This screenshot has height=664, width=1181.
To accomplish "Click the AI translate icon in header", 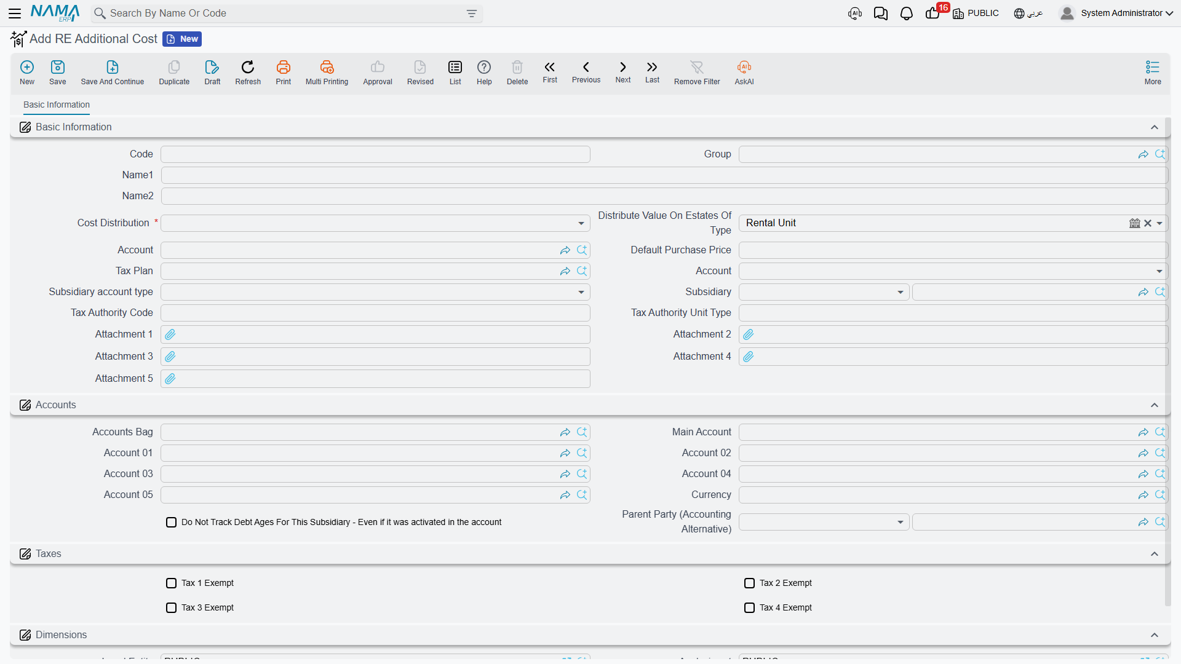I will tap(855, 14).
